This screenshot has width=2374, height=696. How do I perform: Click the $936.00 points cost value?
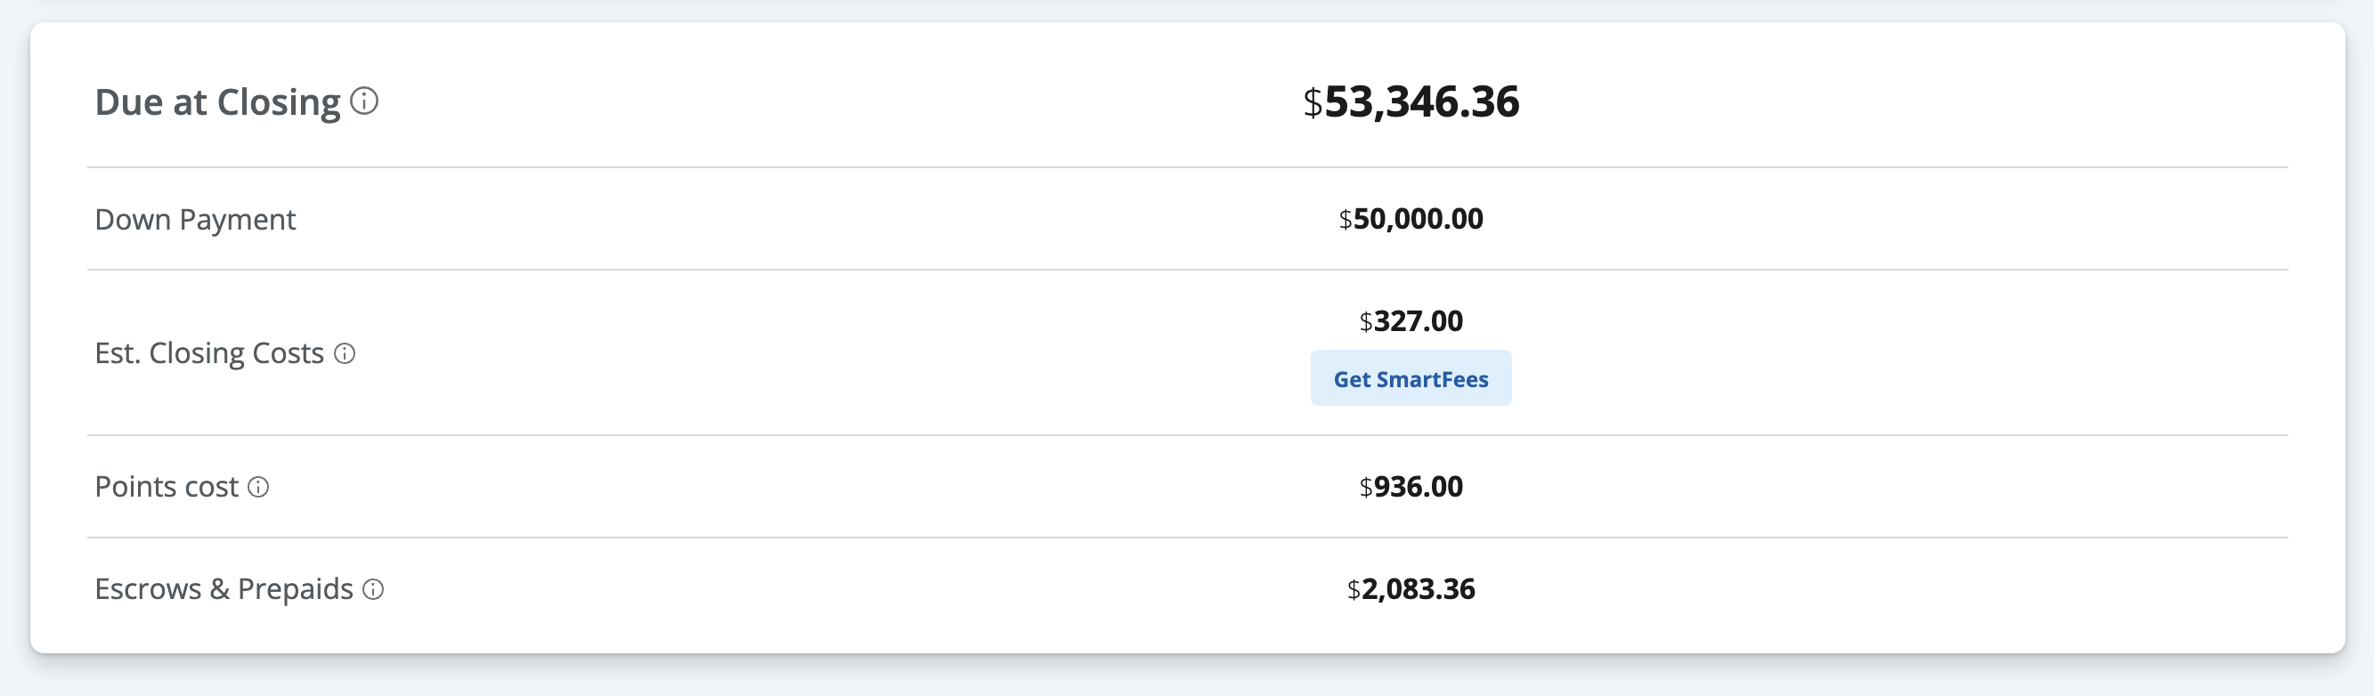1410,486
